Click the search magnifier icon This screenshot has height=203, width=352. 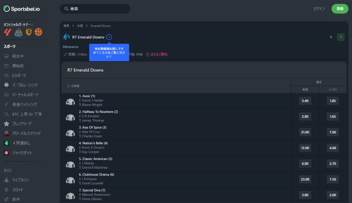[66, 9]
